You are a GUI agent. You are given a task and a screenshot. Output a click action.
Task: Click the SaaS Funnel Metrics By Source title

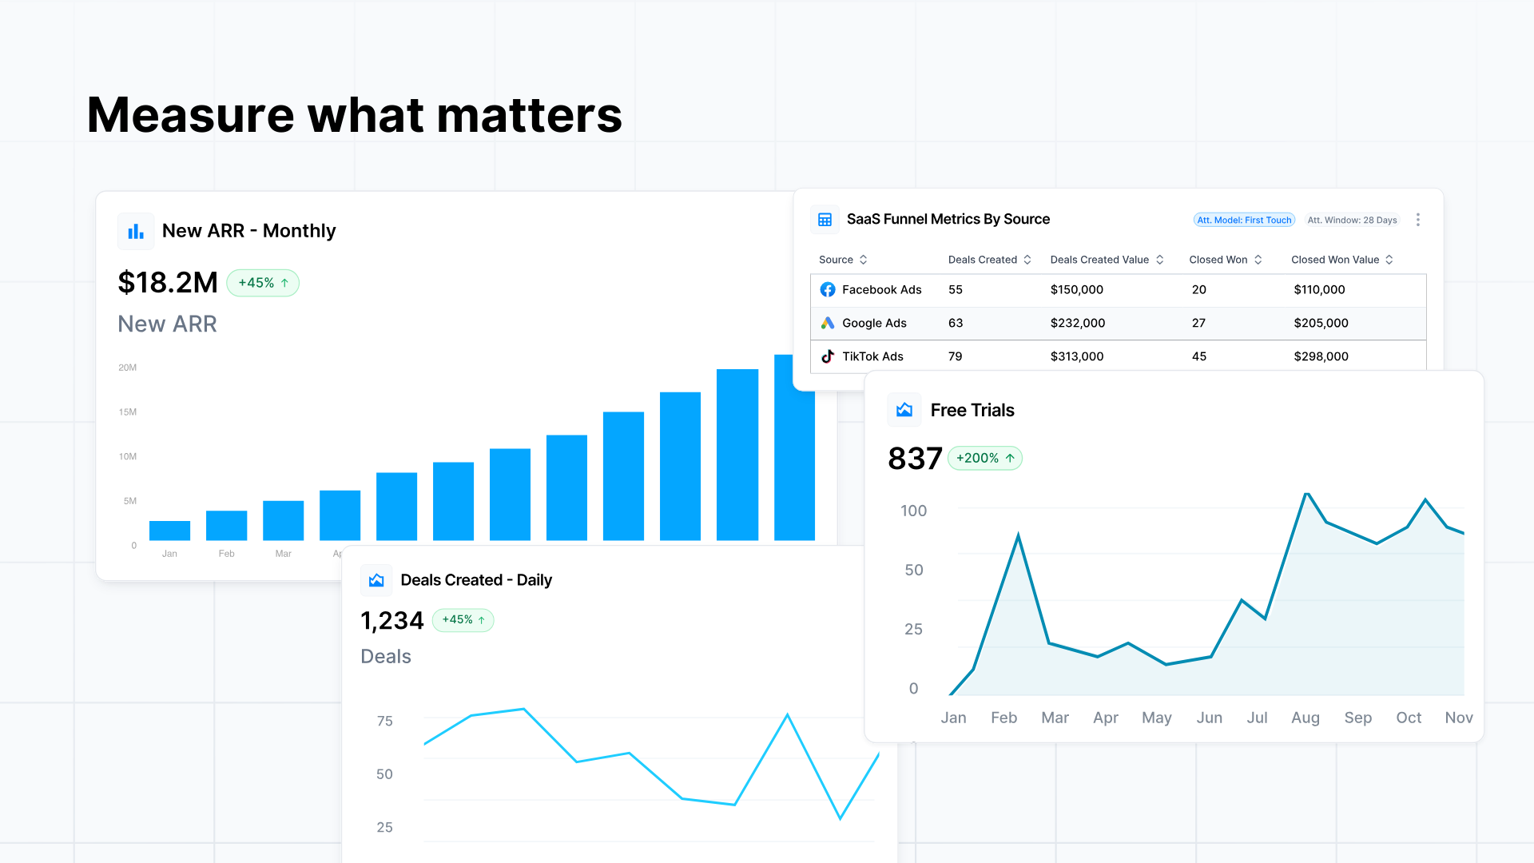click(948, 219)
